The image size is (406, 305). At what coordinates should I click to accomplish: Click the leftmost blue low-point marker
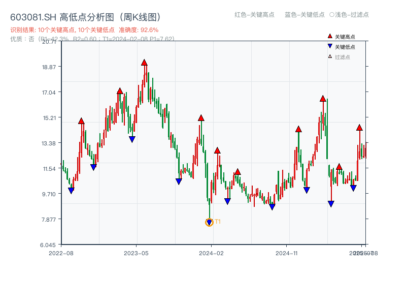pyautogui.click(x=71, y=191)
